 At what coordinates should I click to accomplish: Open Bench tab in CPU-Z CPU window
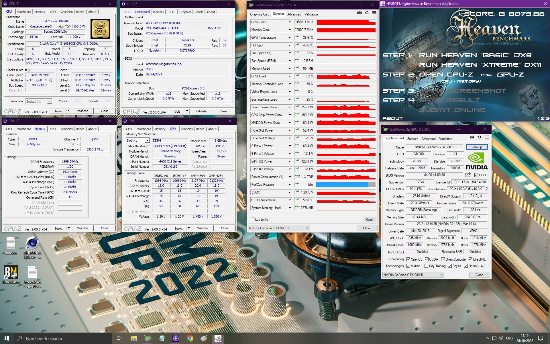(x=80, y=12)
